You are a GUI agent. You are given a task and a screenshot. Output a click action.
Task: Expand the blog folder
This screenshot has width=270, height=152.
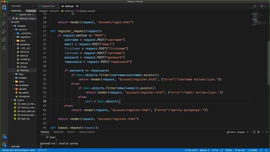click(21, 74)
